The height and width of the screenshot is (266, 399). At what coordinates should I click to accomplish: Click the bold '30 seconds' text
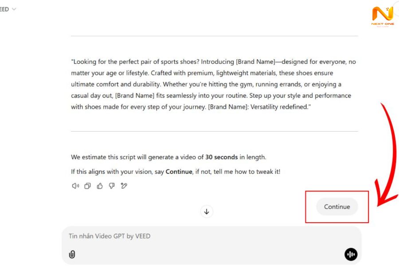[x=221, y=157]
